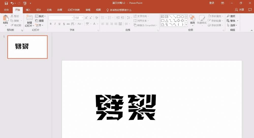The width and height of the screenshot is (254, 138).
Task: Align text right
Action: click(x=112, y=24)
